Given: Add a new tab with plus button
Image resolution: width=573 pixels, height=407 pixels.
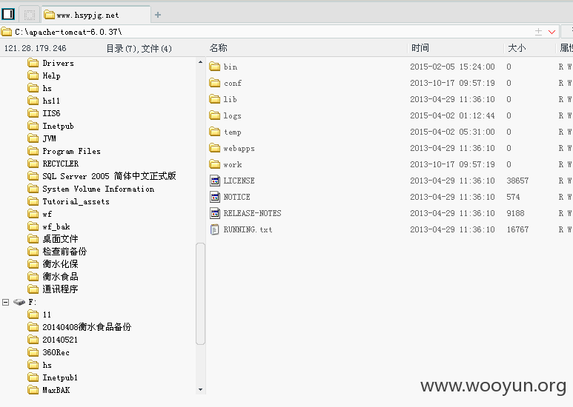Looking at the screenshot, I should [158, 15].
